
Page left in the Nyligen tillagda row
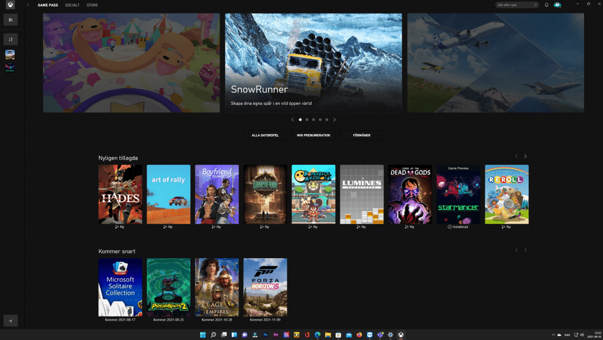coord(516,156)
